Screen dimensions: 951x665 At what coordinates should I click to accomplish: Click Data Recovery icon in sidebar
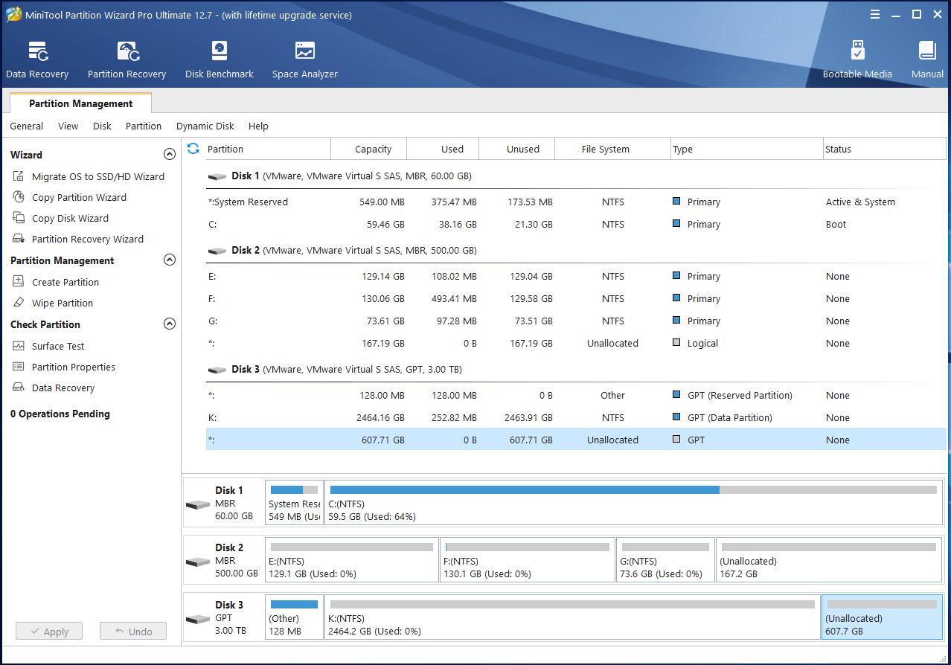(19, 388)
